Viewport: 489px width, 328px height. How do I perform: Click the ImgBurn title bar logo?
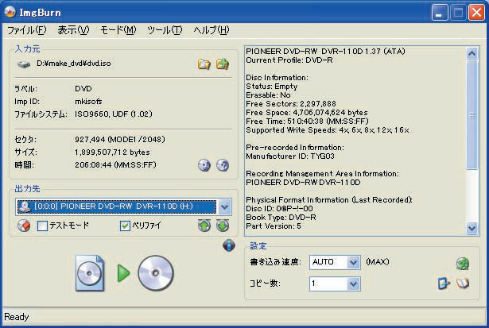pyautogui.click(x=10, y=12)
